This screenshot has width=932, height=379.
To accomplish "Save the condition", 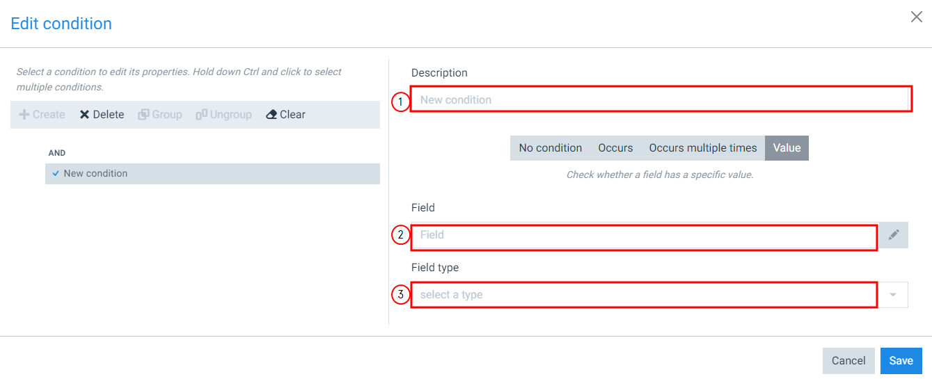I will click(x=901, y=360).
